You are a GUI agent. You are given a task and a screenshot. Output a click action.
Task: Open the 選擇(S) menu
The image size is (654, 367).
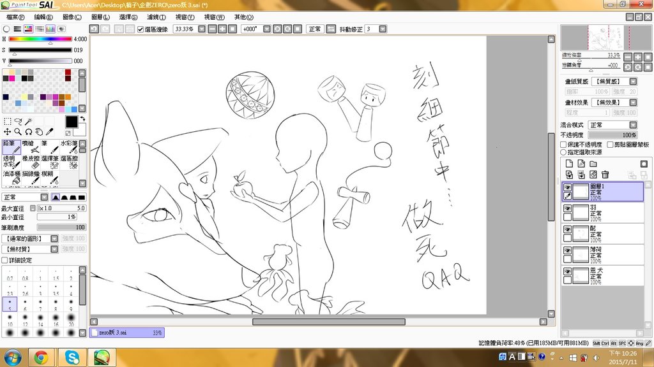pos(128,17)
